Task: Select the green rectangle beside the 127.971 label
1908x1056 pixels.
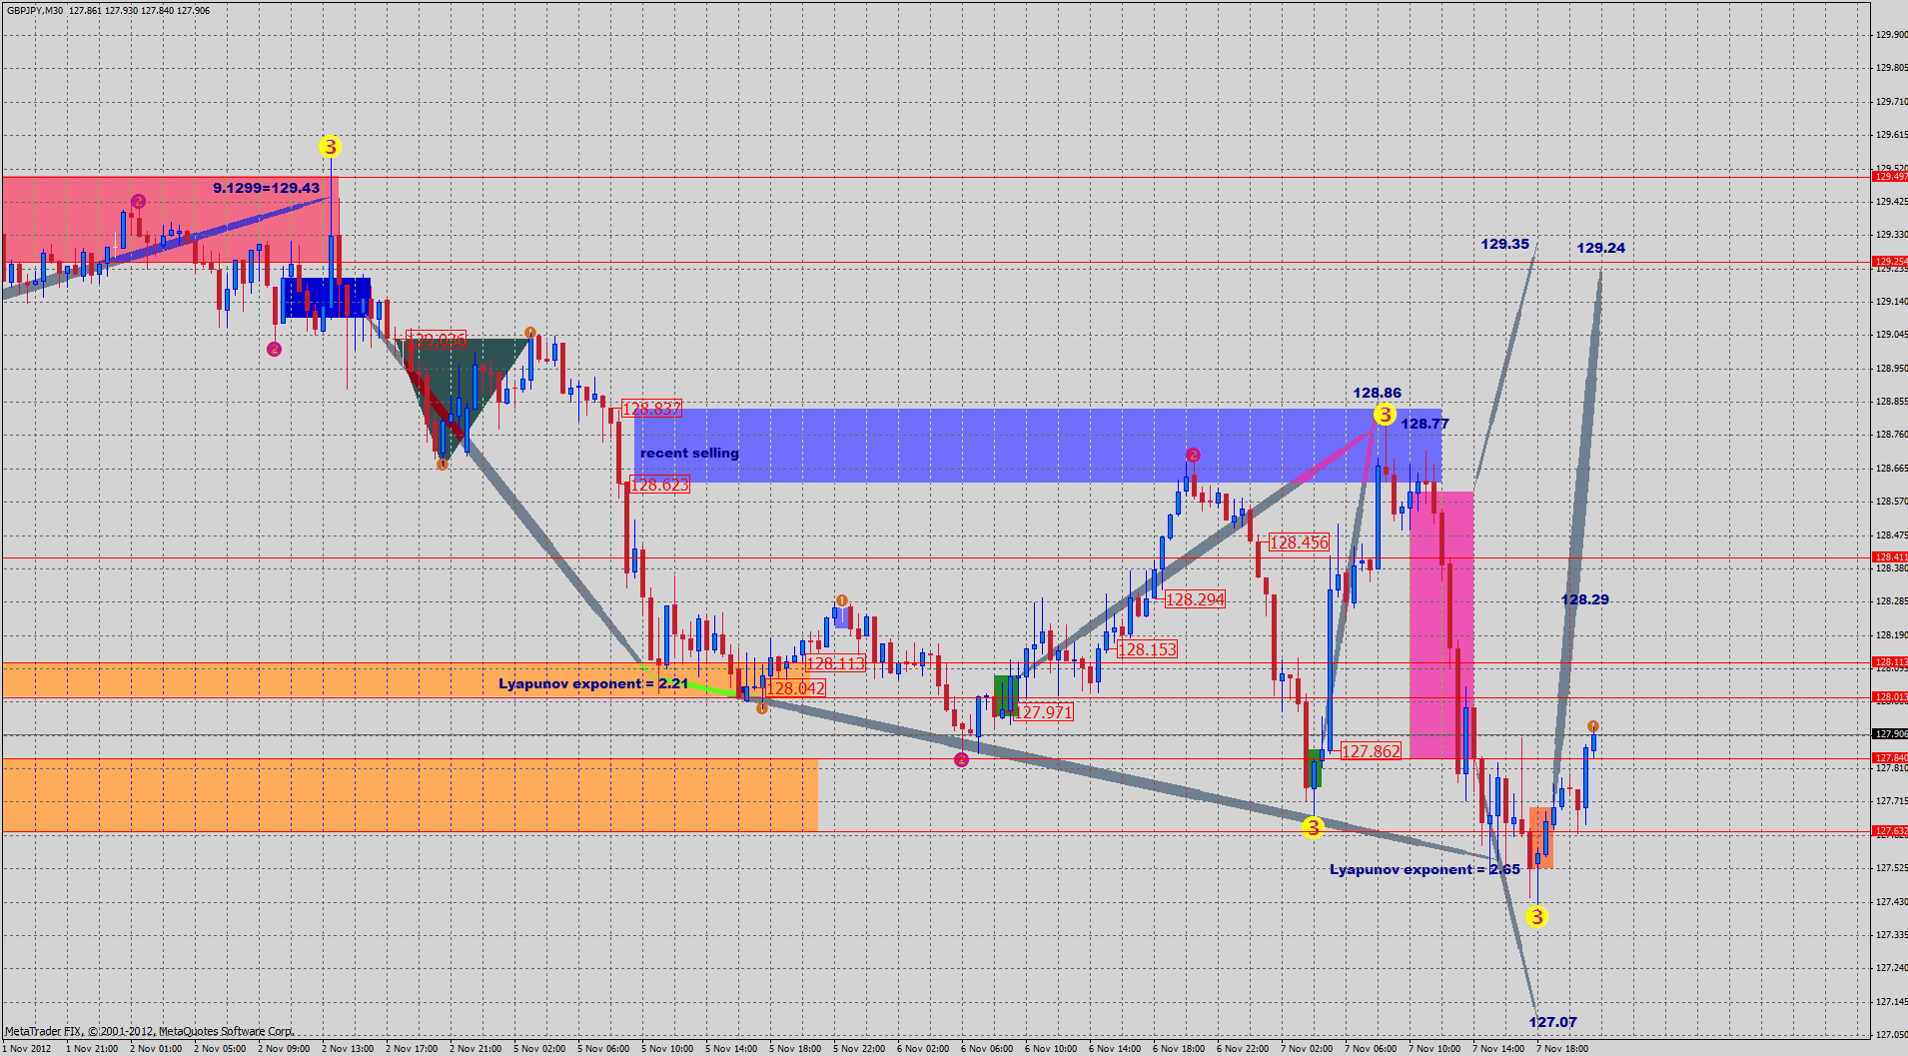Action: [1006, 696]
